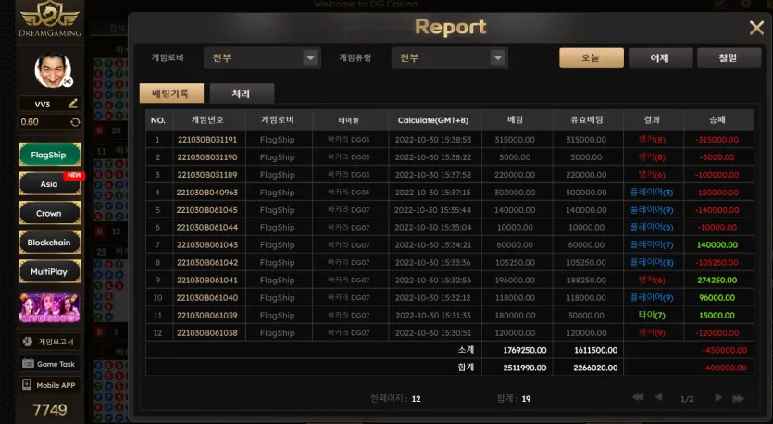
Task: Select the 어제 date filter button
Action: (x=660, y=57)
